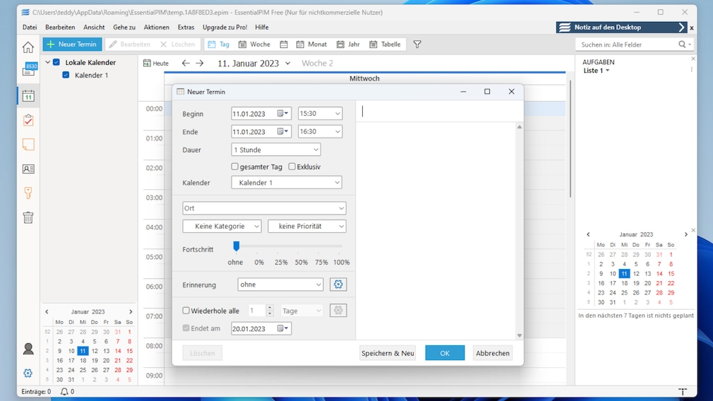Open the 'keine Priorität' dropdown
The width and height of the screenshot is (713, 401).
click(x=307, y=227)
